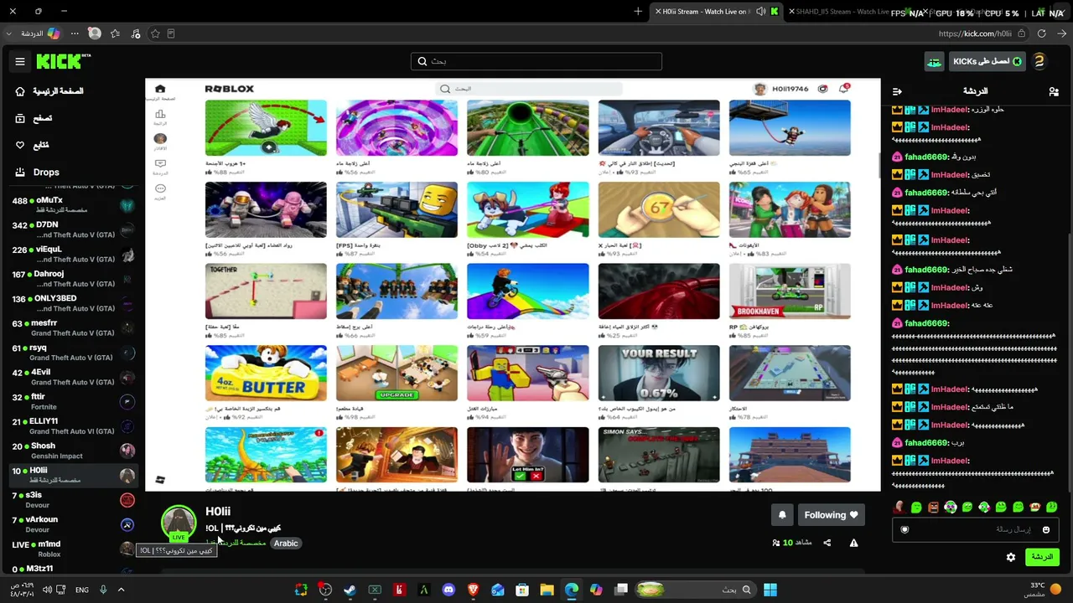1073x603 pixels.
Task: Open Roblox notifications bell in stream
Action: click(x=843, y=89)
